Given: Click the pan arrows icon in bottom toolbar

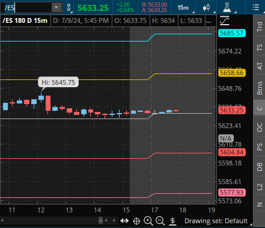Looking at the screenshot, I should click(x=124, y=221).
